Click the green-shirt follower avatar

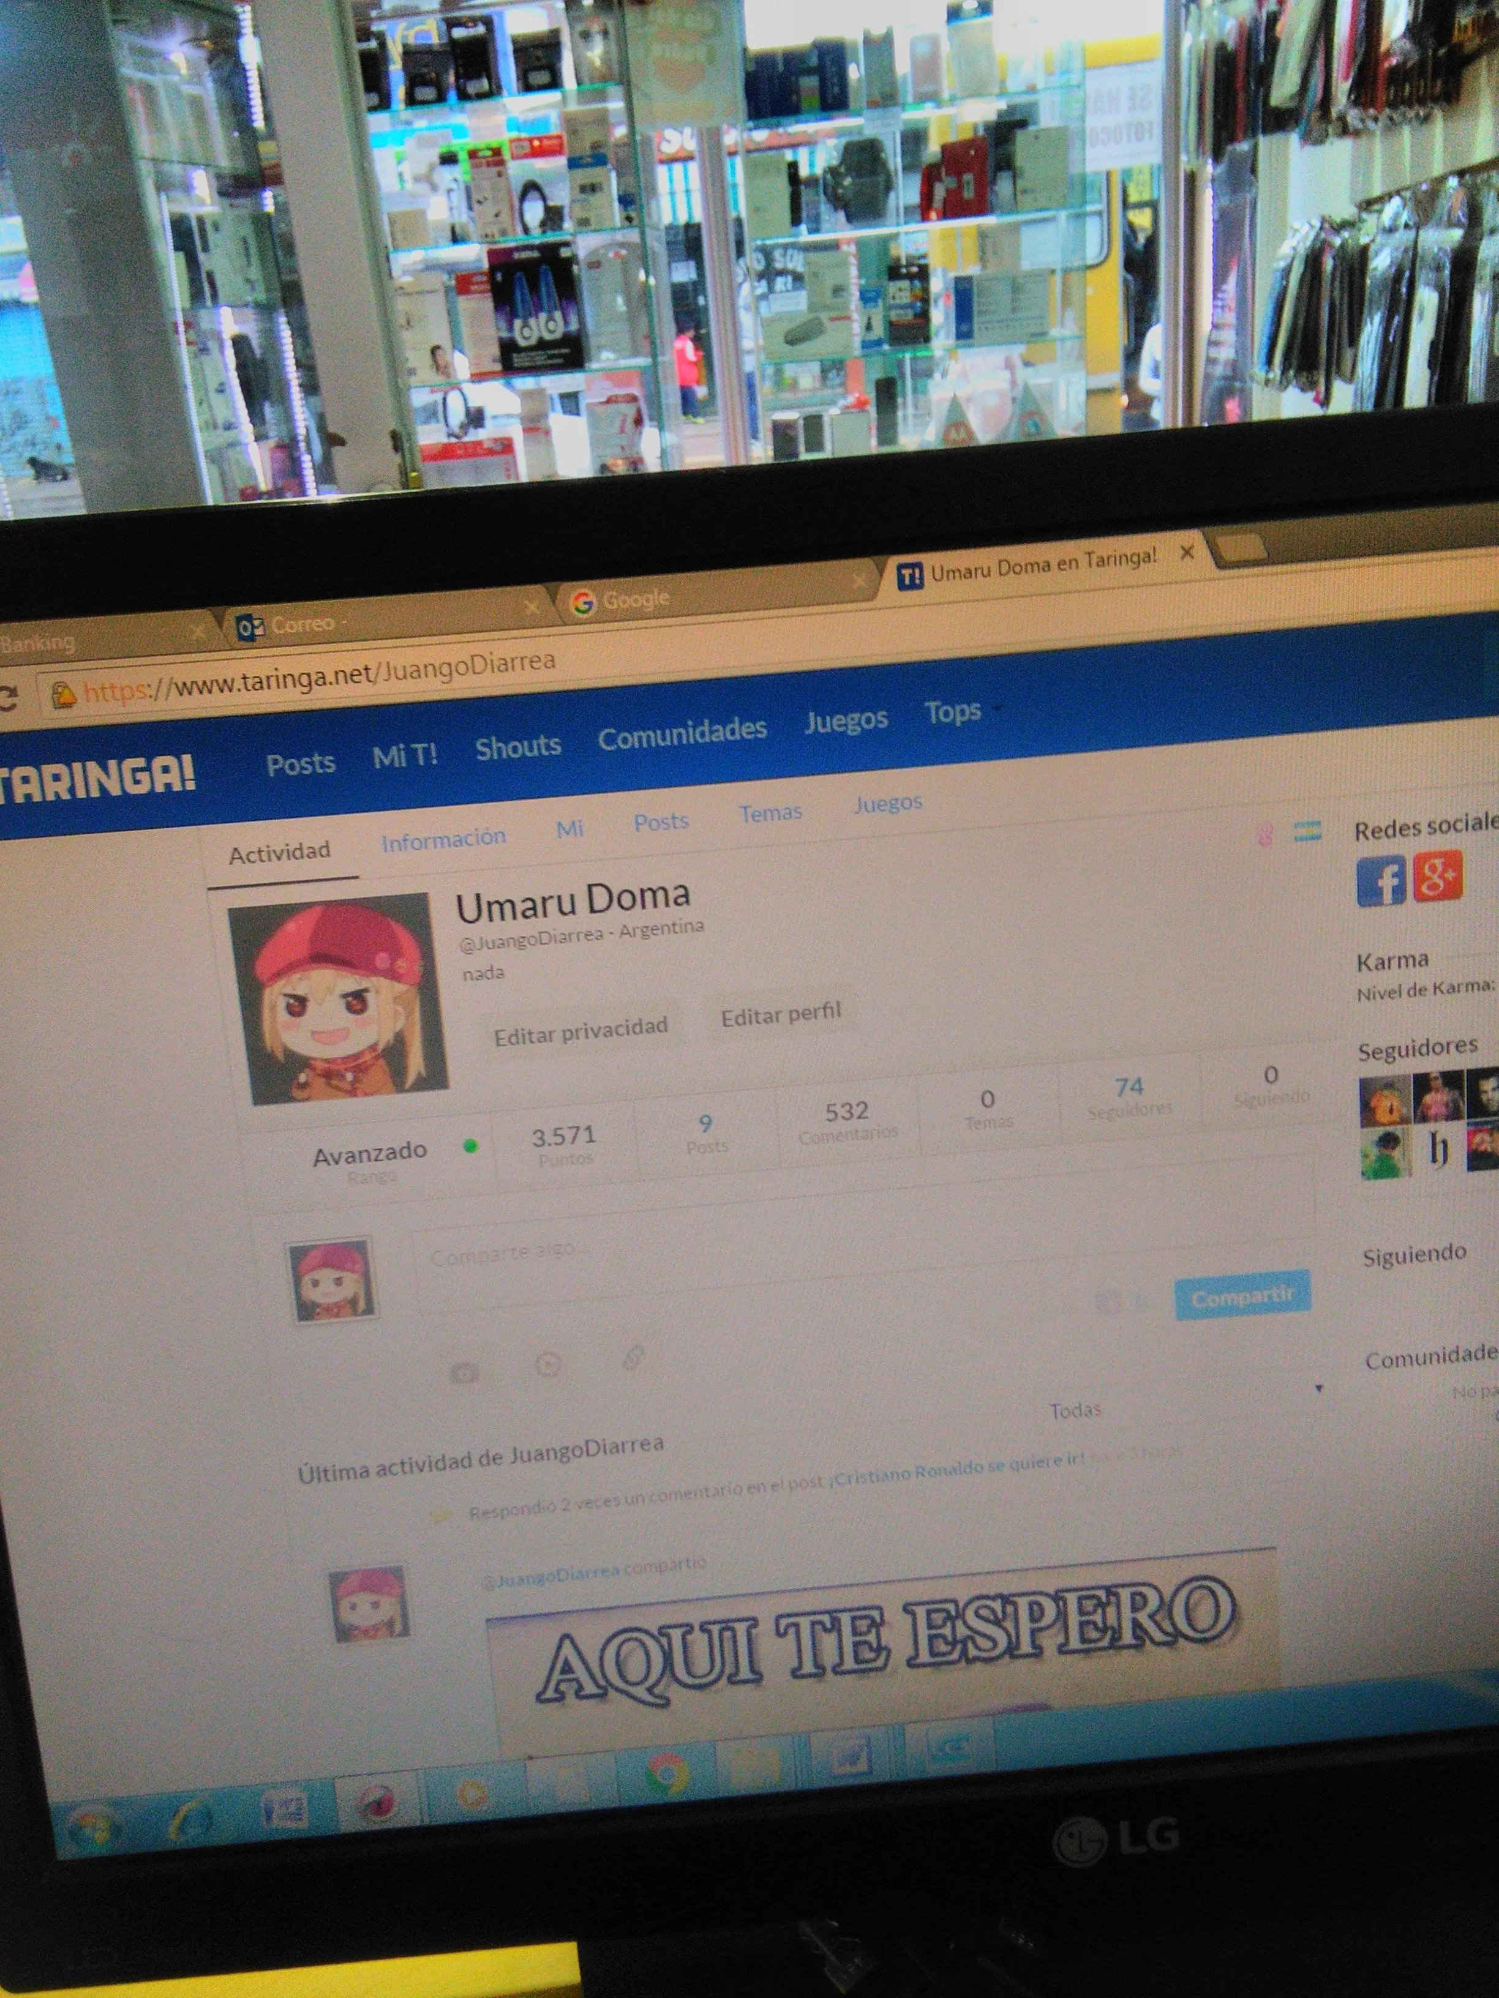[1386, 1154]
